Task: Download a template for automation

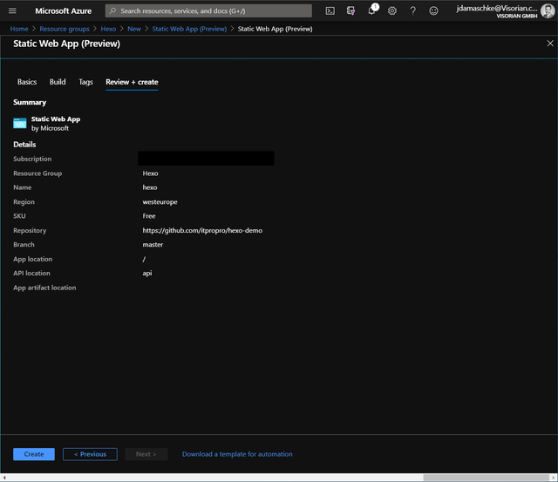Action: click(x=237, y=454)
